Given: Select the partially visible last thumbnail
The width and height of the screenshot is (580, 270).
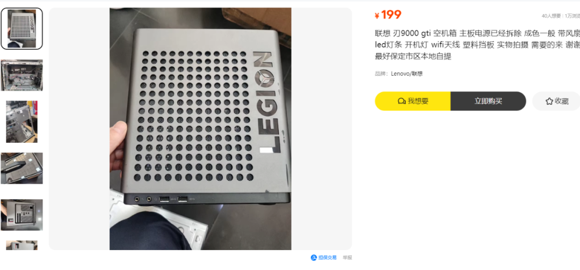Looking at the screenshot, I should [x=22, y=245].
